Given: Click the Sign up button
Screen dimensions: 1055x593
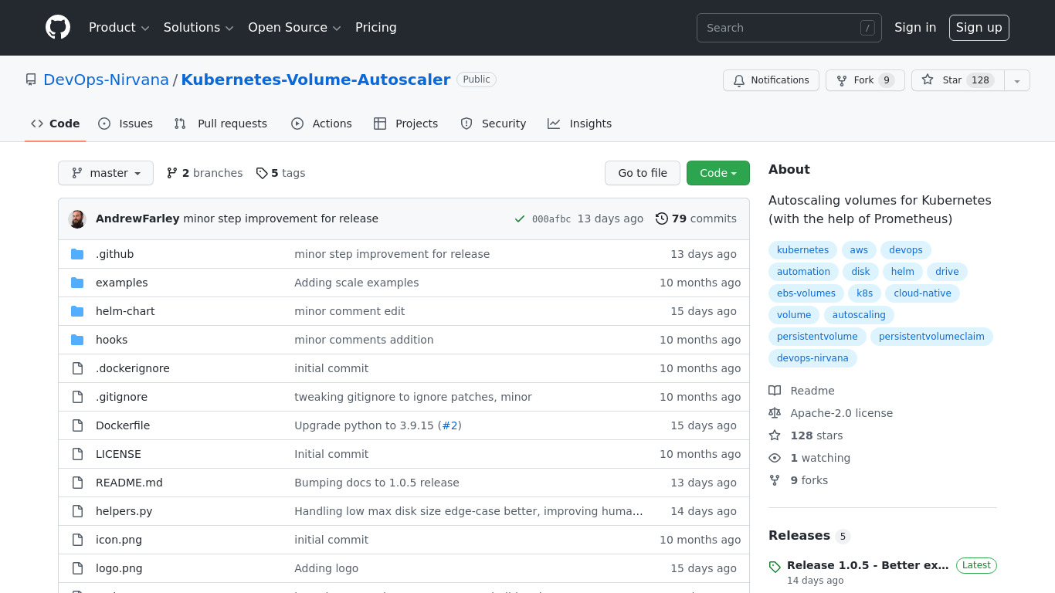Looking at the screenshot, I should point(979,28).
